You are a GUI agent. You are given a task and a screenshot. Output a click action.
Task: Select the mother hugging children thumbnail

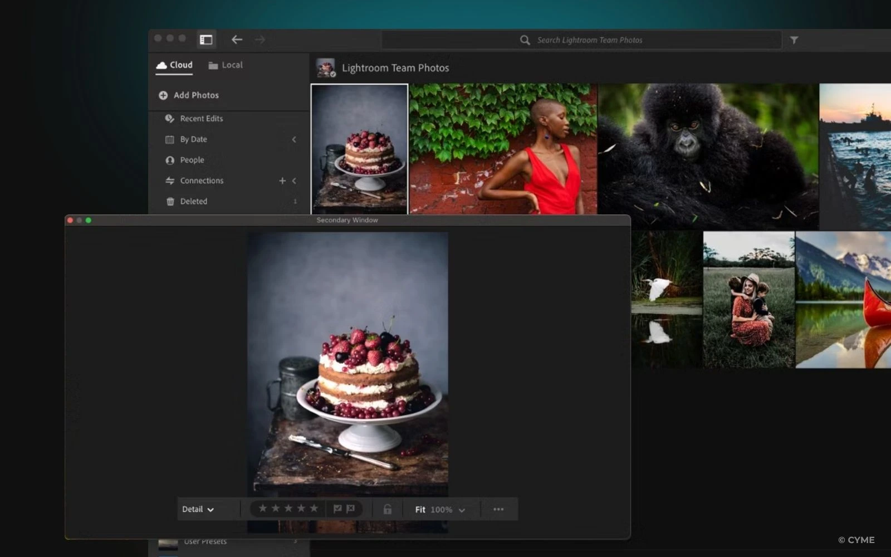click(749, 300)
